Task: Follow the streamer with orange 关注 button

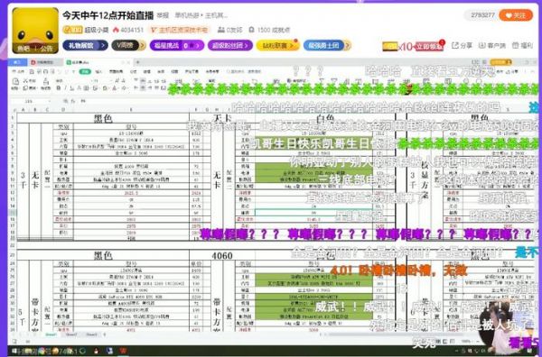Action: coord(516,15)
